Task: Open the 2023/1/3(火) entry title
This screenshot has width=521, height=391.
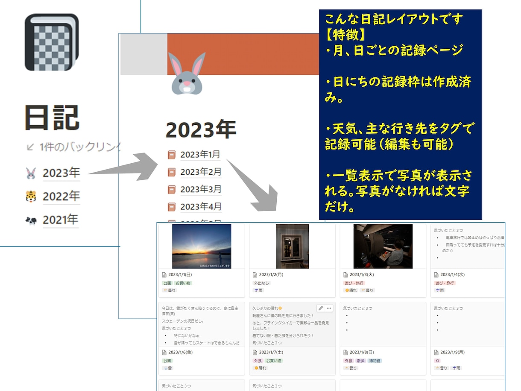Action: coord(362,275)
